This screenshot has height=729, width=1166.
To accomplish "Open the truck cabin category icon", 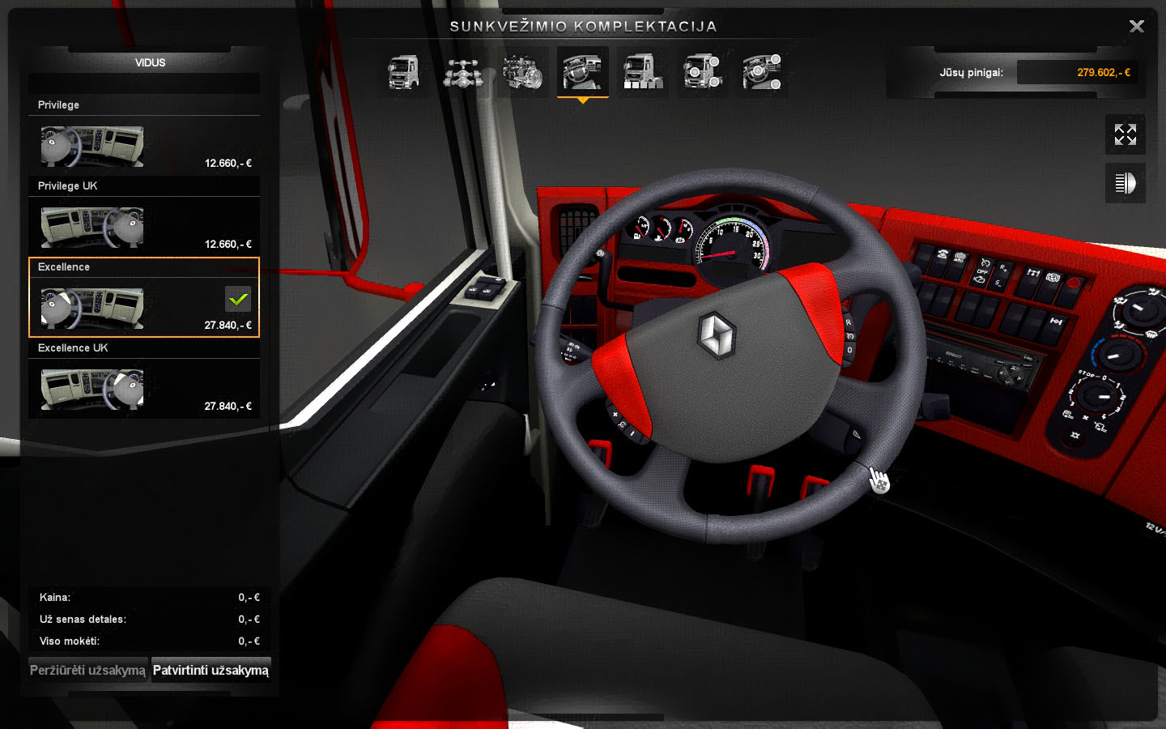I will (403, 72).
